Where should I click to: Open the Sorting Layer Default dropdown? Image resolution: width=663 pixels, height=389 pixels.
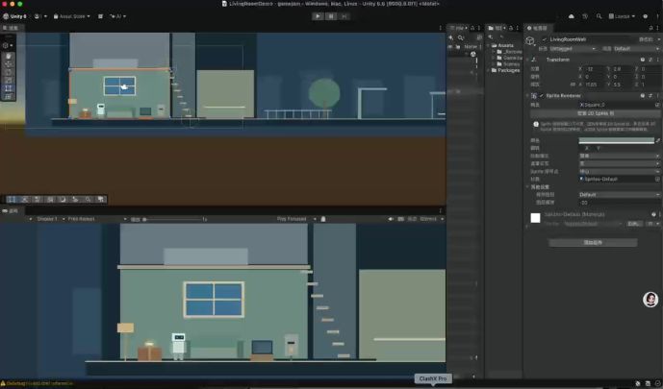619,194
